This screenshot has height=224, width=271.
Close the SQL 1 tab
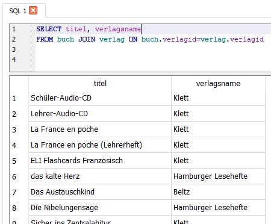(33, 10)
